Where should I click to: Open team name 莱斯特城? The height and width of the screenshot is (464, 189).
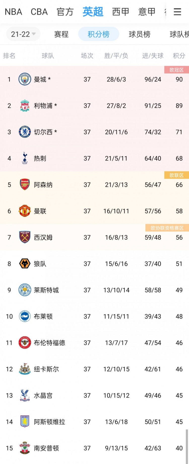(x=46, y=290)
